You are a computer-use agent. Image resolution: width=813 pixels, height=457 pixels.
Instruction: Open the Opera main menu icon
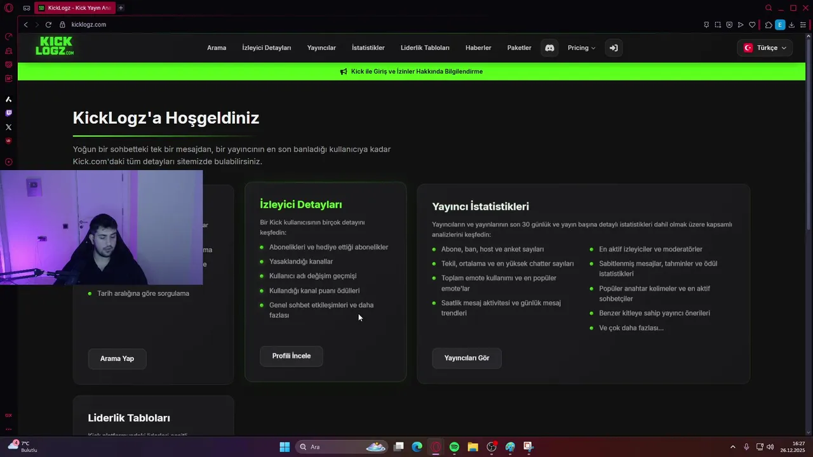click(9, 8)
